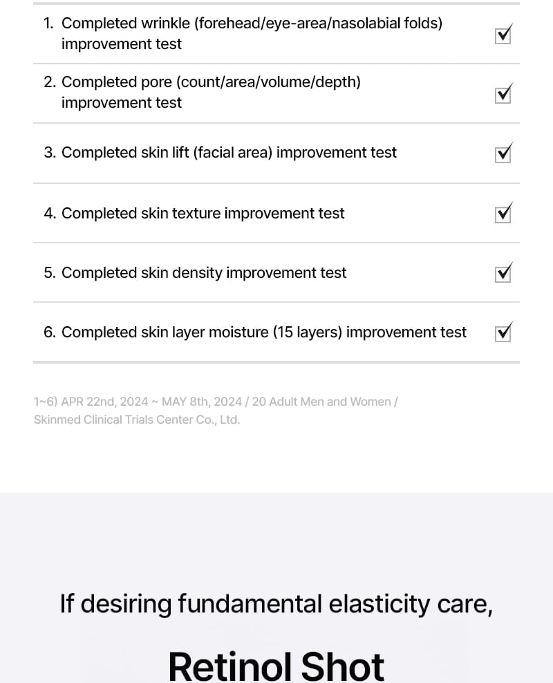Click the '(count/area/volume/depth)' text
The image size is (553, 683).
268,82
